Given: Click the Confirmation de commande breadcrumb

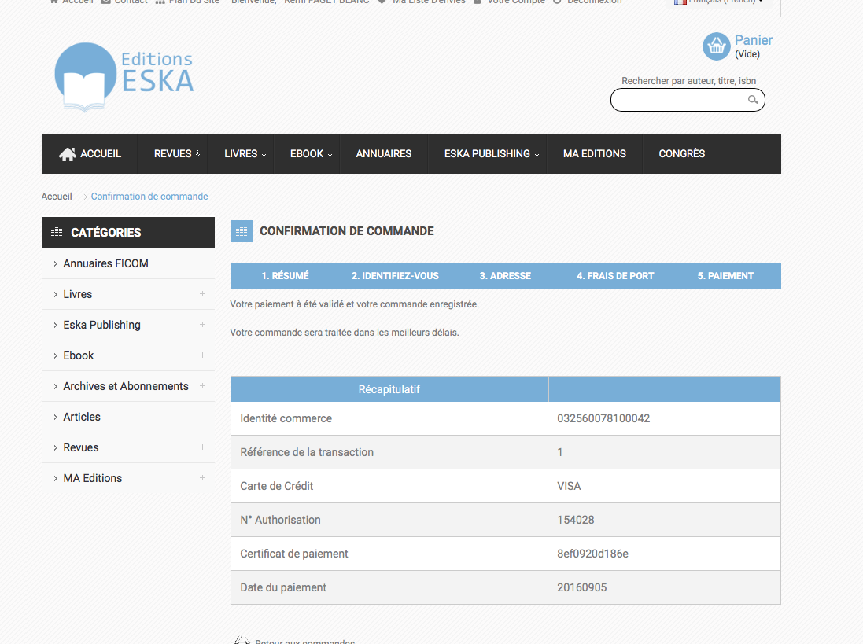Looking at the screenshot, I should pyautogui.click(x=149, y=197).
